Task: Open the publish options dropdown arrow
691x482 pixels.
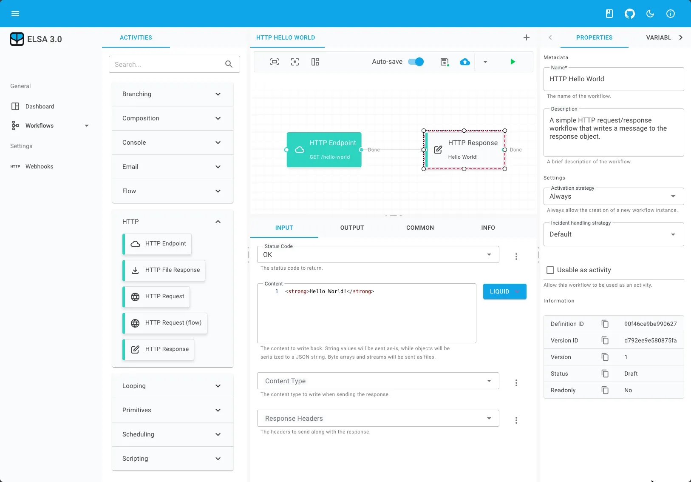Action: [485, 62]
